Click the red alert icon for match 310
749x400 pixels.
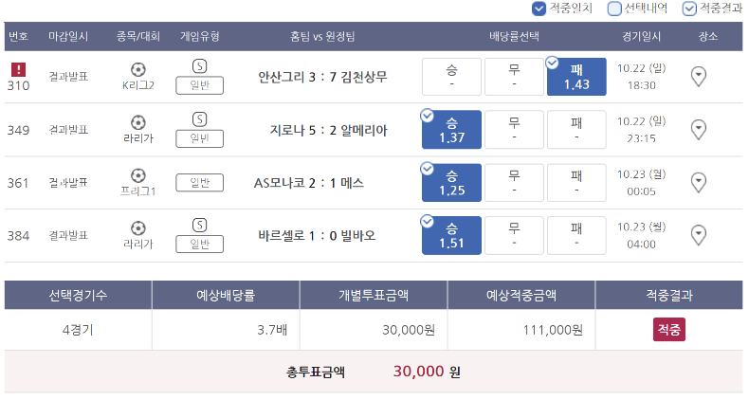point(18,70)
